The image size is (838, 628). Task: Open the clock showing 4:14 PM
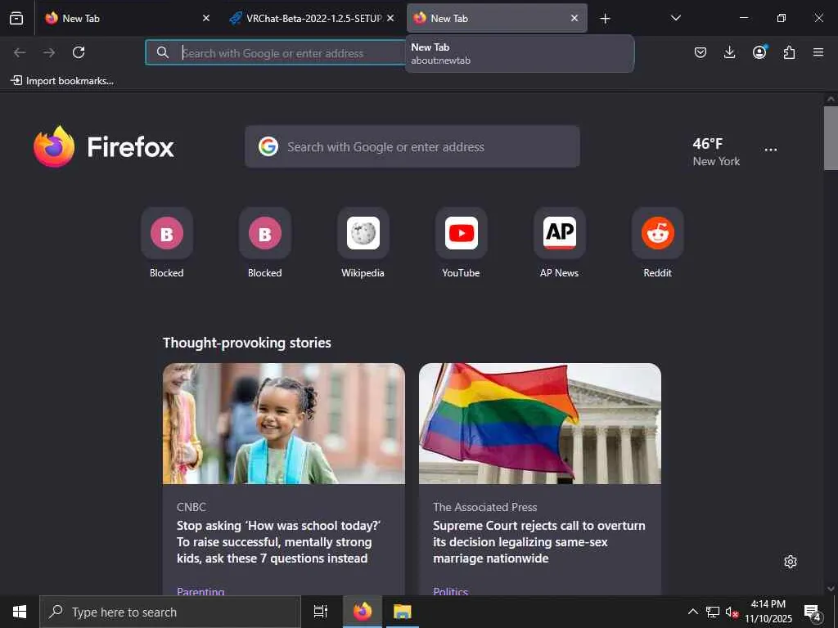coord(768,612)
